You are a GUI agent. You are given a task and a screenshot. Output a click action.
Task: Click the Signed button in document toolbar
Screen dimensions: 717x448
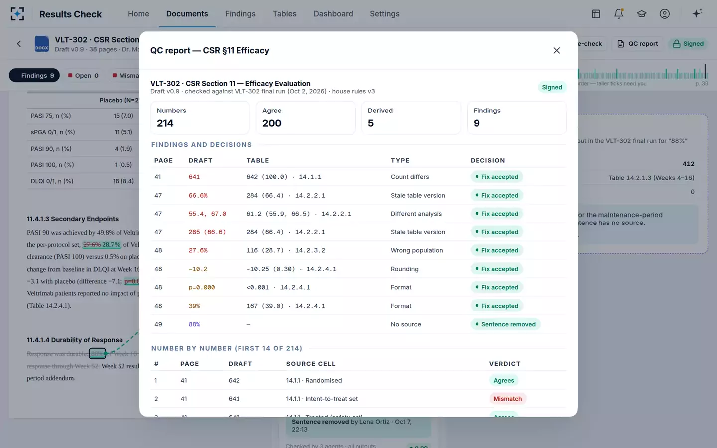pyautogui.click(x=688, y=44)
